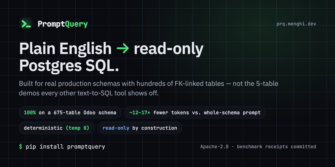Click the blue 'read-only' word in pill

pos(116,128)
